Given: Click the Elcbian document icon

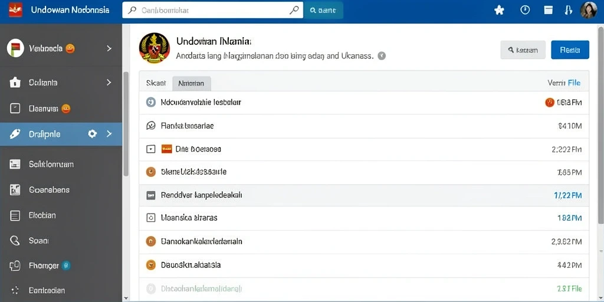Looking at the screenshot, I should coord(15,215).
